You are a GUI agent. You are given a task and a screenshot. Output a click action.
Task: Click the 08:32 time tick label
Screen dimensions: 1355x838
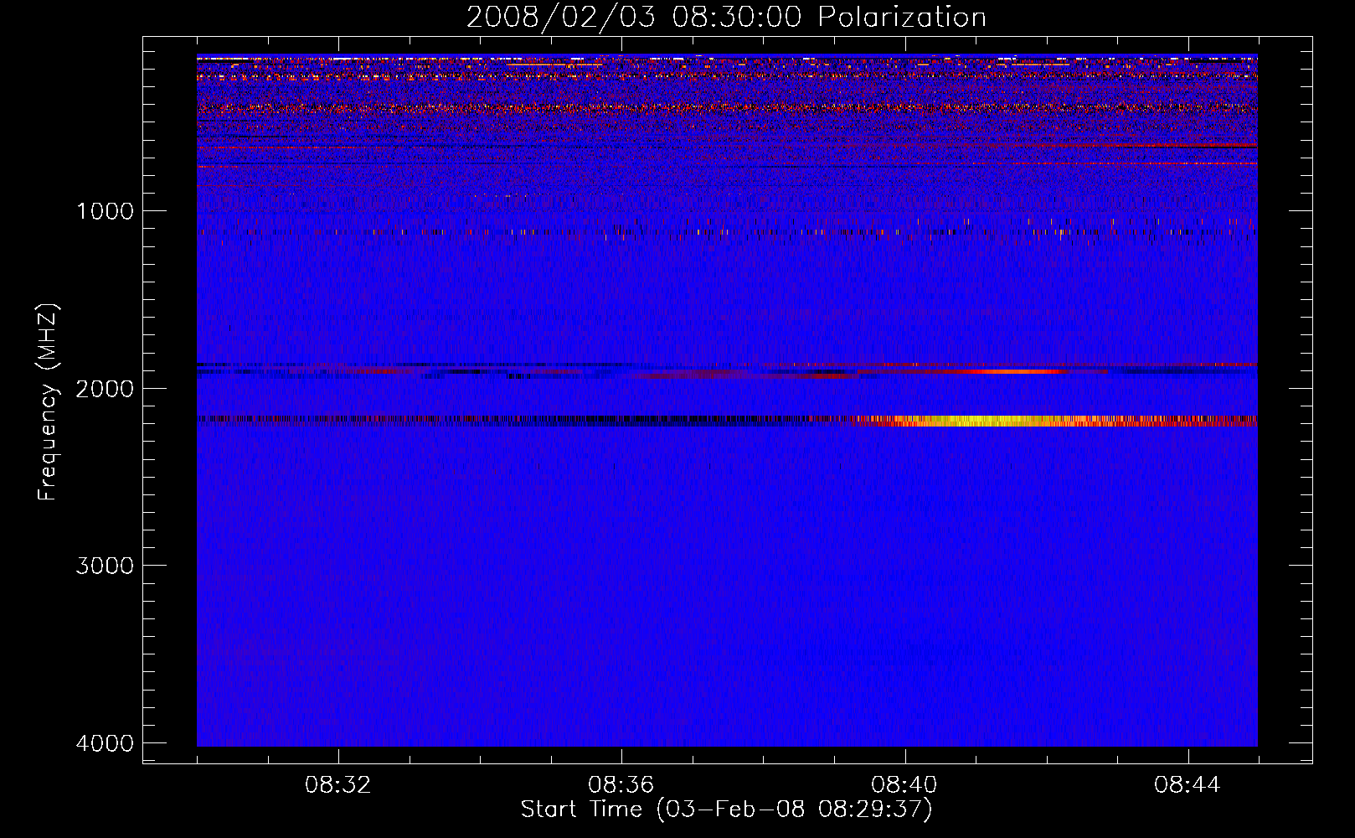tap(338, 785)
